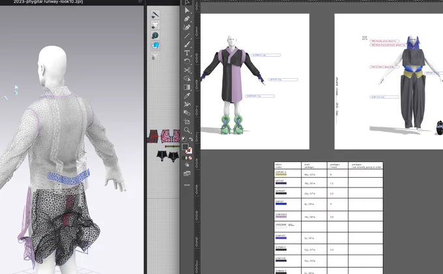Select the left black shorts pattern
Image resolution: width=443 pixels, height=274 pixels.
pos(162,156)
